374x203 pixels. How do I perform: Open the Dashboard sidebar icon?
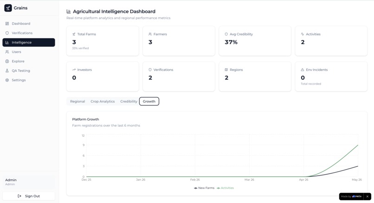[x=7, y=24]
